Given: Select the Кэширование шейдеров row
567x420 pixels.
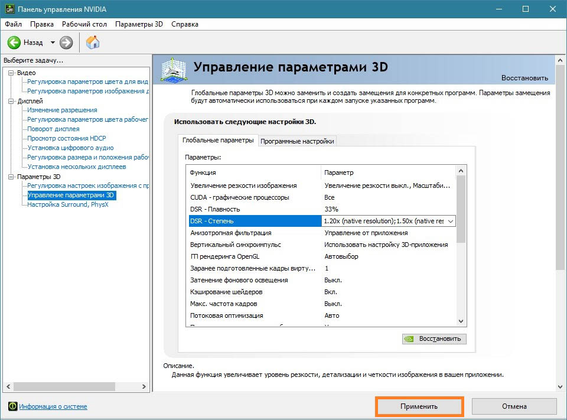Looking at the screenshot, I should [322, 292].
